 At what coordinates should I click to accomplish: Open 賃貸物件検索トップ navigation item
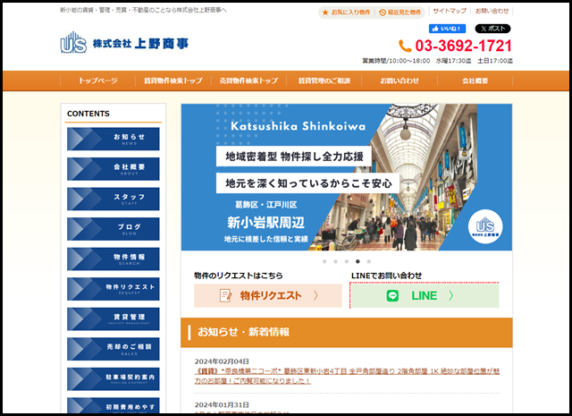(x=173, y=81)
